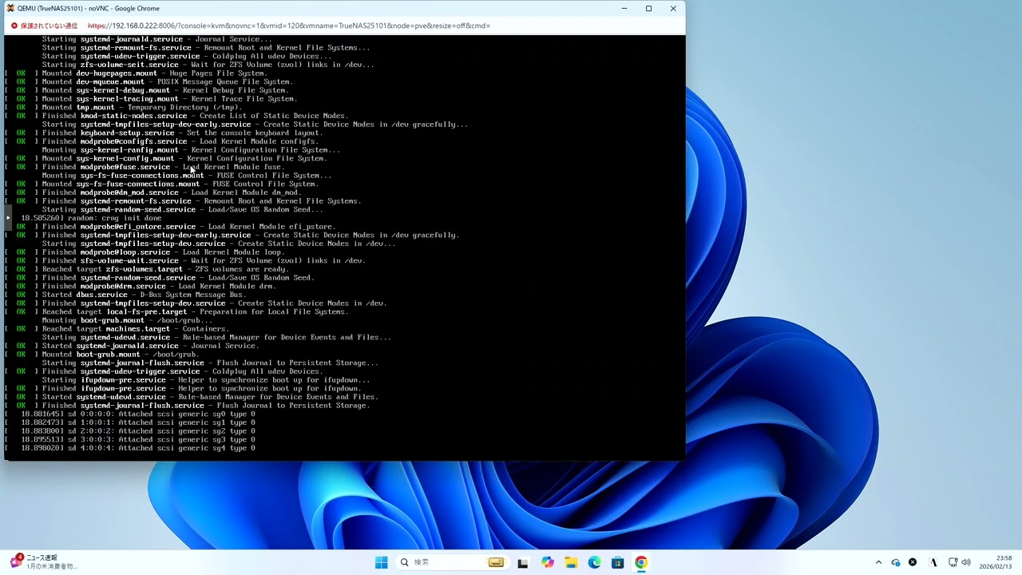Click the black circular X tray icon

[x=913, y=562]
